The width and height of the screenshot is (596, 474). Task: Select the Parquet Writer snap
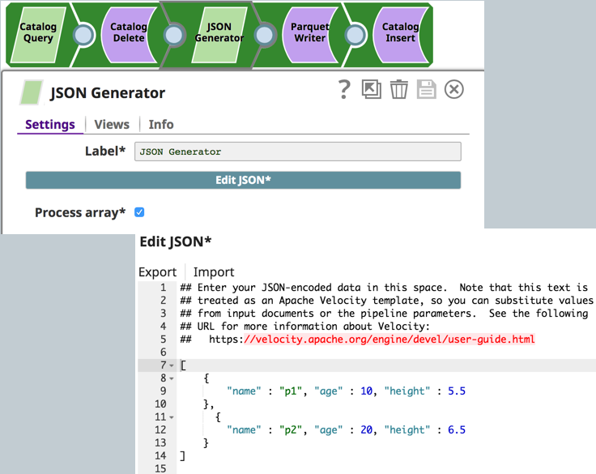click(309, 33)
